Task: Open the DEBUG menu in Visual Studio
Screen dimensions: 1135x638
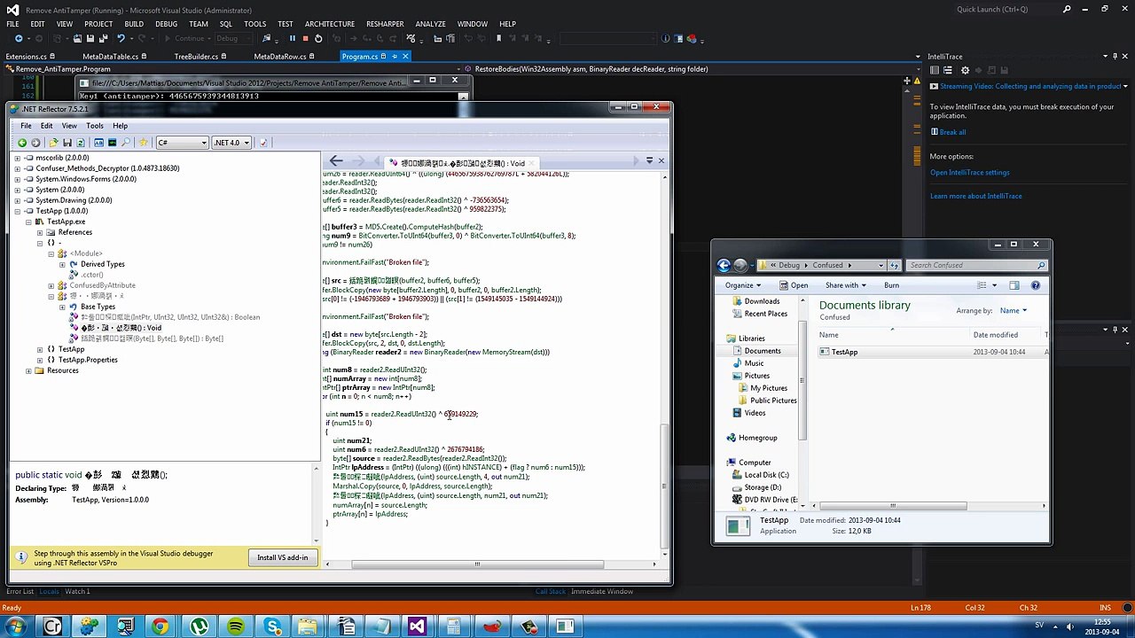Action: point(166,24)
